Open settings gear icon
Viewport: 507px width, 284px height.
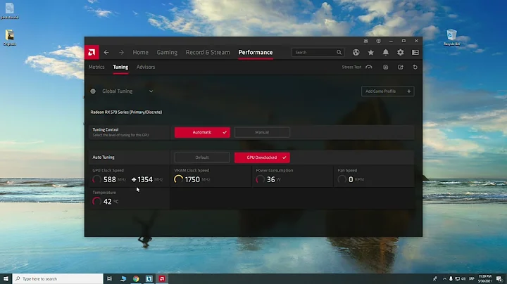(400, 52)
